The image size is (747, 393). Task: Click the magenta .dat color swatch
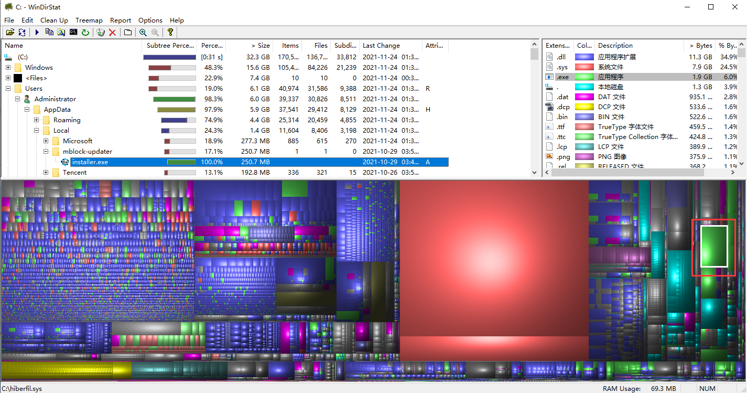[584, 97]
